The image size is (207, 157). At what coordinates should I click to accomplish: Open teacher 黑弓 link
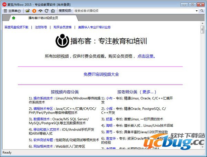coord(109,132)
